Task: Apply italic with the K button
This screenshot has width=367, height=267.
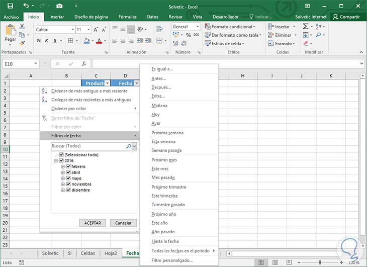Action: [x=47, y=41]
